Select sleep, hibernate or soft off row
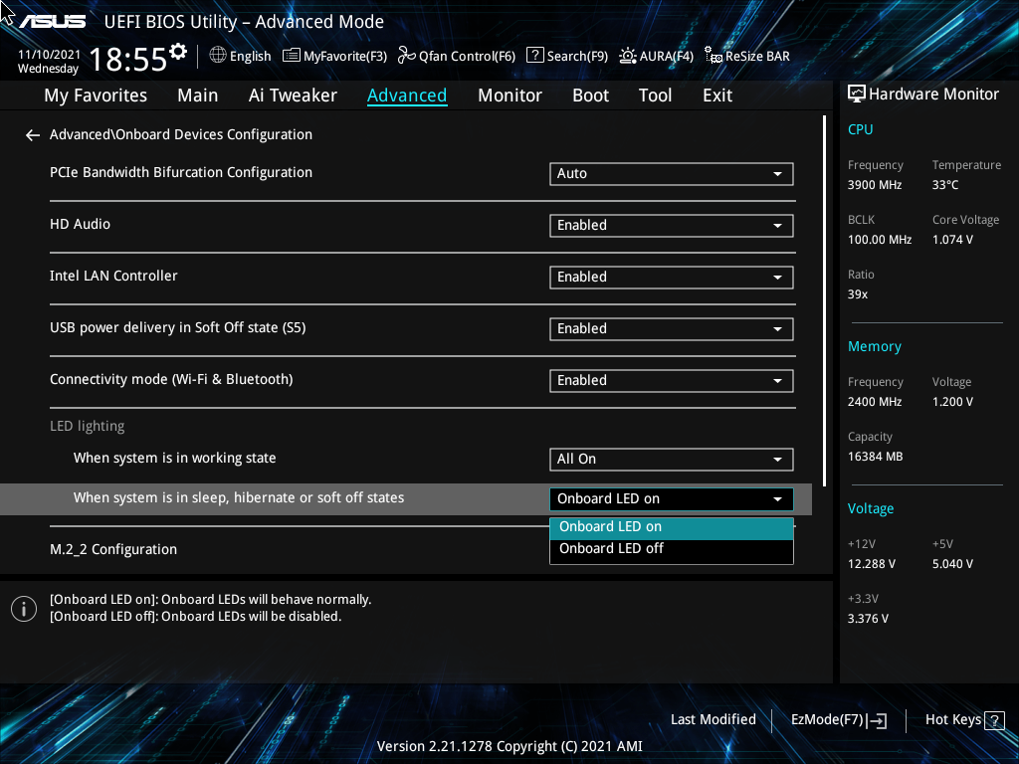 (x=406, y=498)
